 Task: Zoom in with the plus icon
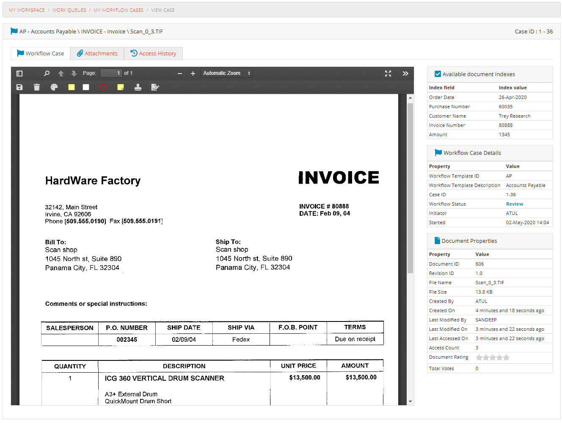(193, 74)
